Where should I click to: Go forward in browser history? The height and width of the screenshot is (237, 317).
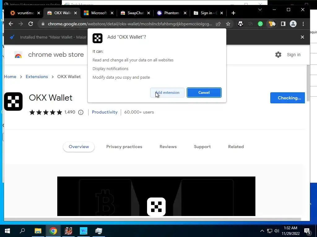tap(21, 24)
